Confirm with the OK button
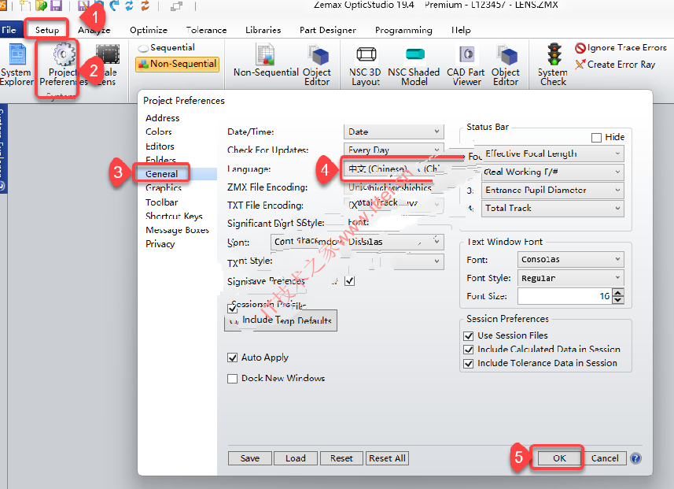 pos(559,458)
